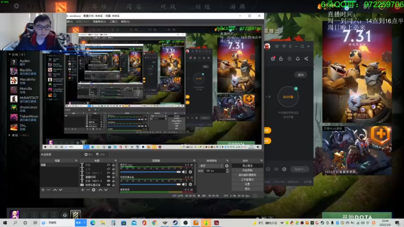Mute the first mixer channel speaker icon
404x227 pixels.
(x=184, y=172)
